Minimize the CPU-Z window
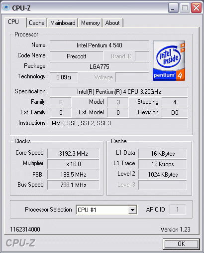 pyautogui.click(x=173, y=7)
